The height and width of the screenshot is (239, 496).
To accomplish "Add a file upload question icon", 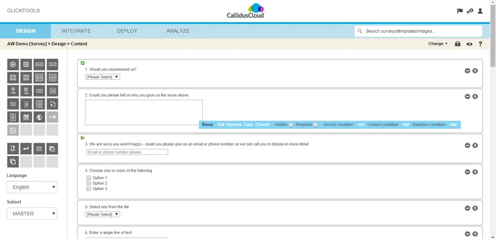I will coord(53,104).
